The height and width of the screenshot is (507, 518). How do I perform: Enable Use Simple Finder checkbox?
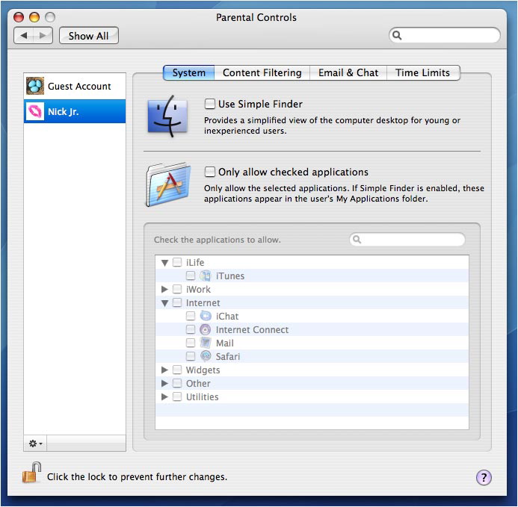[x=210, y=104]
